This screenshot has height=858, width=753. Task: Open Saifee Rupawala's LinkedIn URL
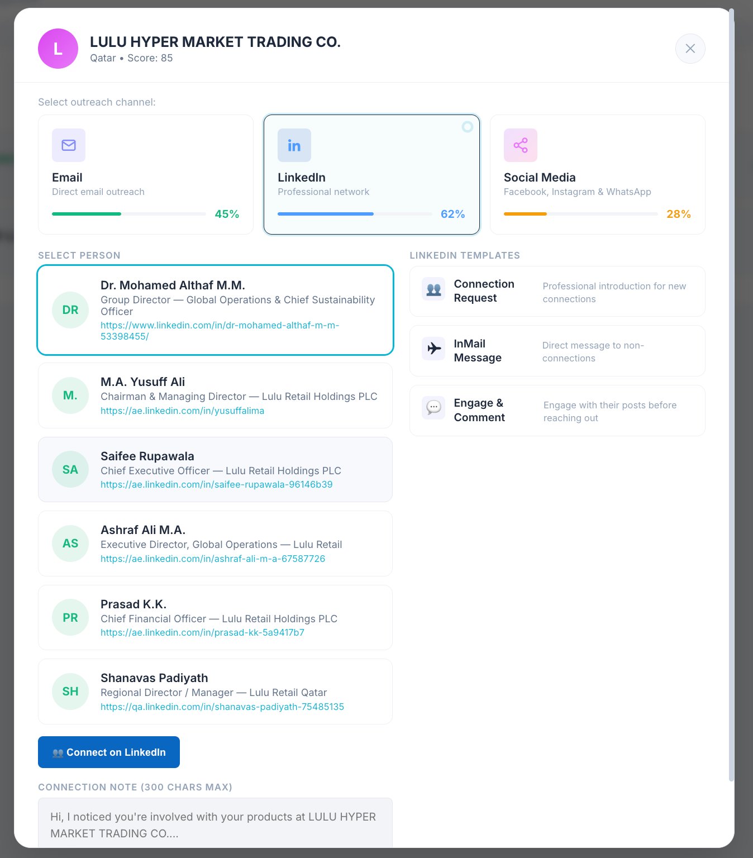[x=217, y=484]
